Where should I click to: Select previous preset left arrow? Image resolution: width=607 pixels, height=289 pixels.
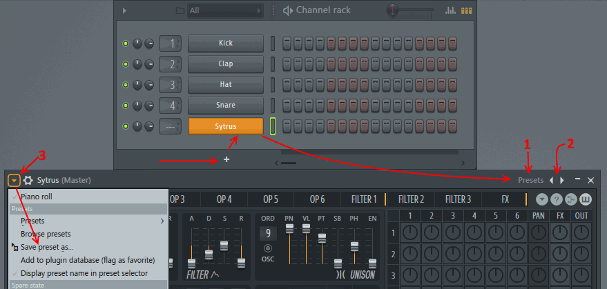pos(551,180)
